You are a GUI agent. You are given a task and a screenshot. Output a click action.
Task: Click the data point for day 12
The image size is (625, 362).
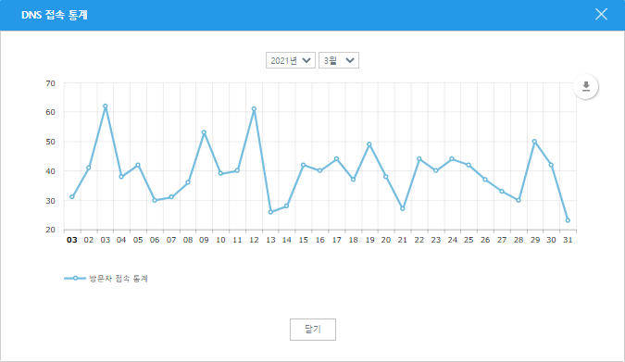254,109
